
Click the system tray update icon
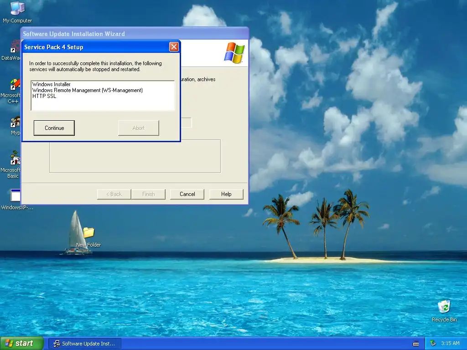(433, 344)
